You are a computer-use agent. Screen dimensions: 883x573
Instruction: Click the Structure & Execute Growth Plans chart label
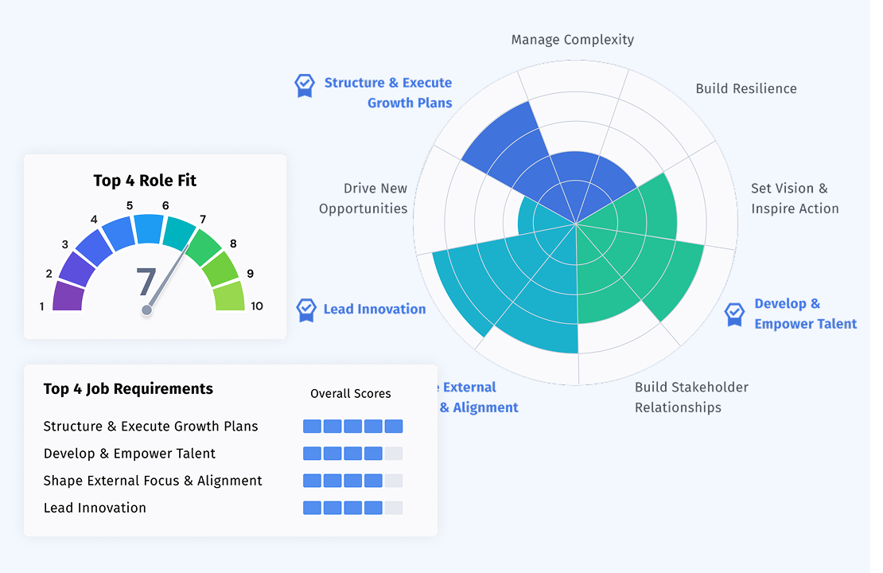coord(388,93)
